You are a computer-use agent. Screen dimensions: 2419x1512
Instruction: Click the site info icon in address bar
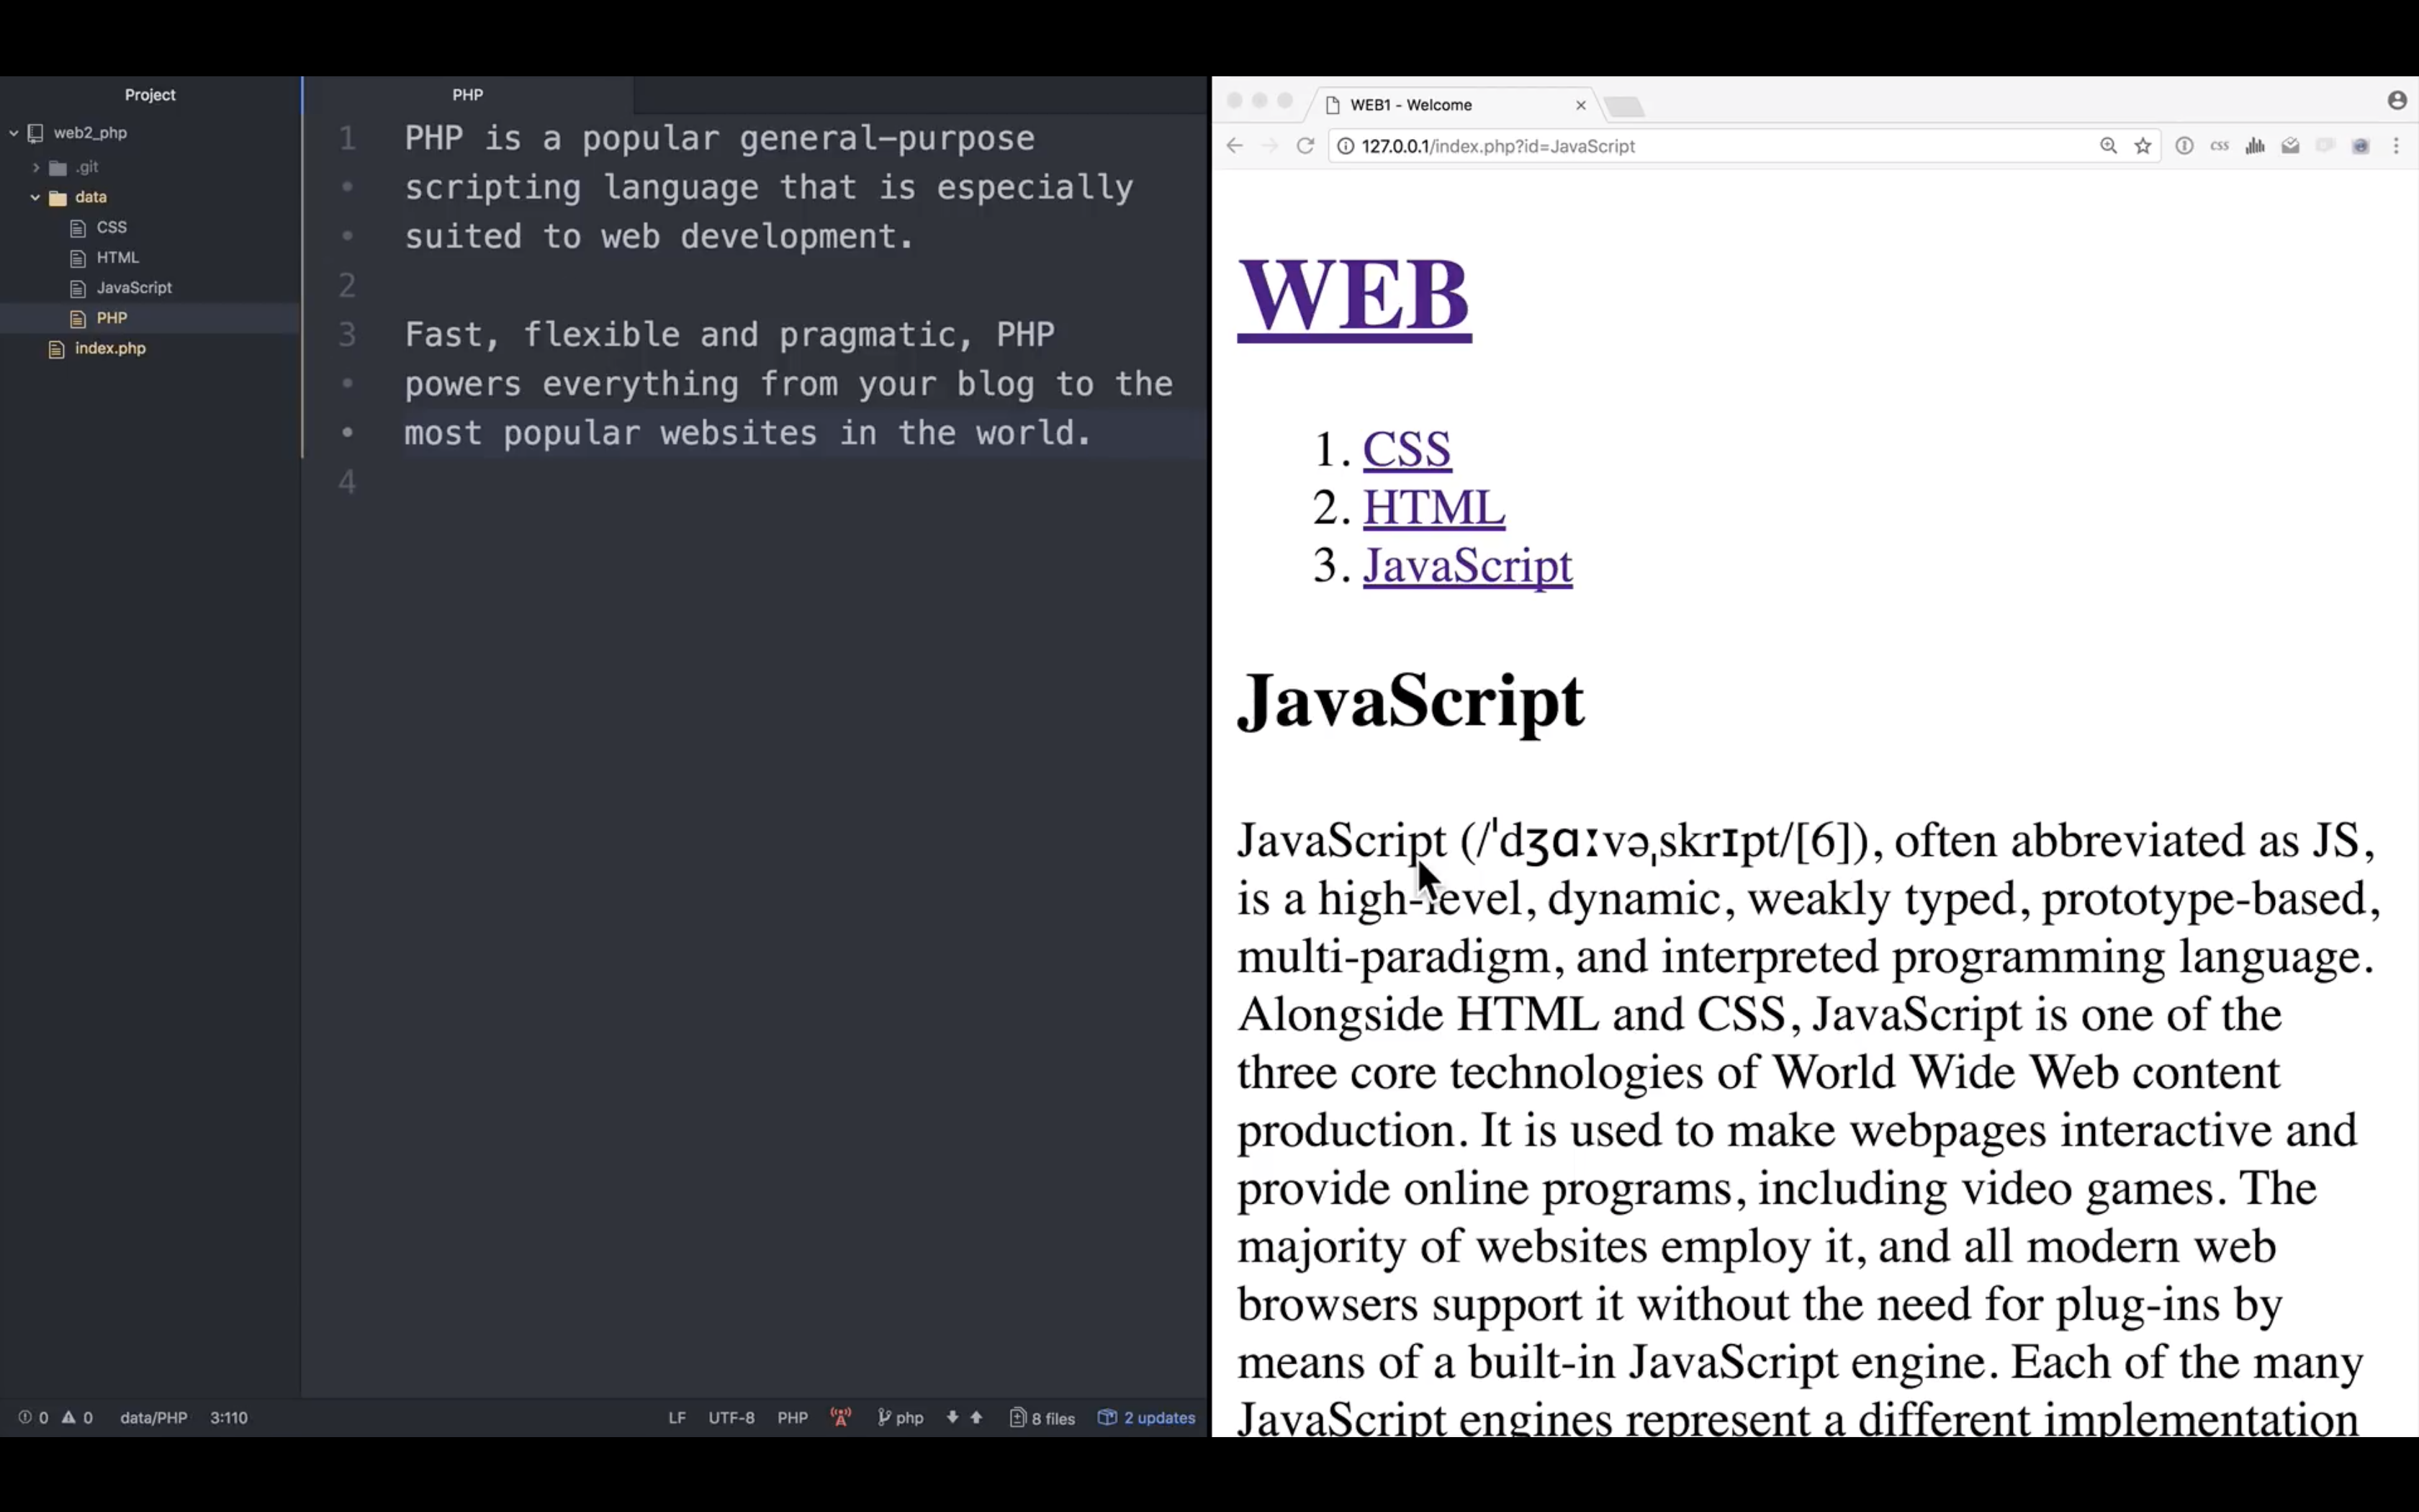pyautogui.click(x=1346, y=146)
